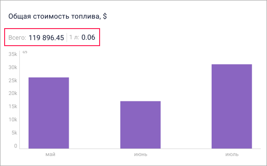Click the 25k axis tick label
The image size is (267, 166).
pyautogui.click(x=13, y=80)
